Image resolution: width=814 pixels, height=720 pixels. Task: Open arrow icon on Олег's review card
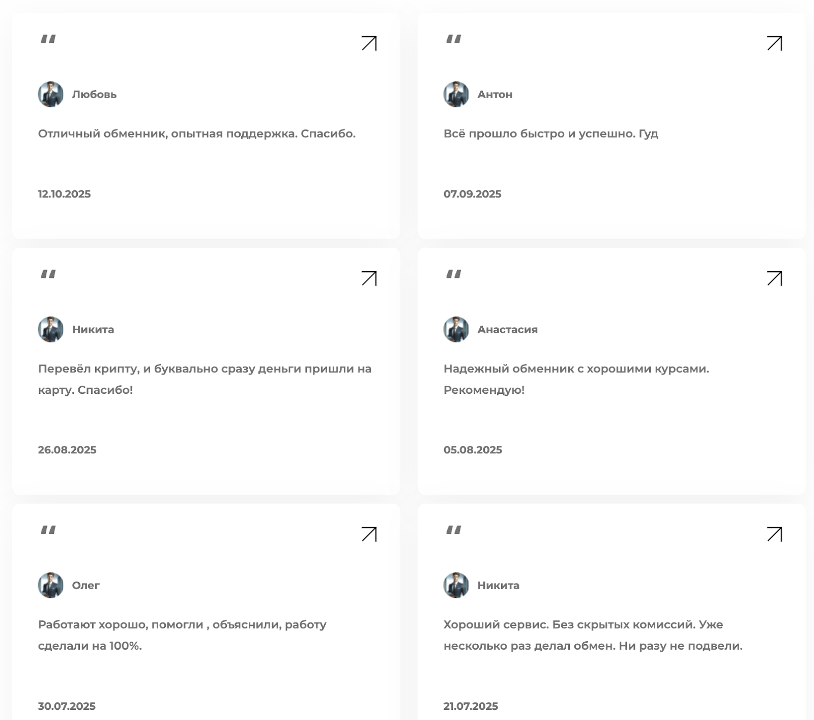[x=369, y=534]
